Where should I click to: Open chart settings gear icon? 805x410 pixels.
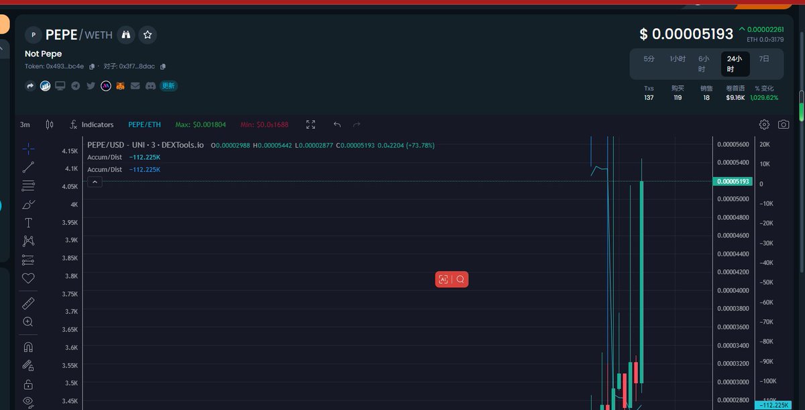(x=764, y=125)
